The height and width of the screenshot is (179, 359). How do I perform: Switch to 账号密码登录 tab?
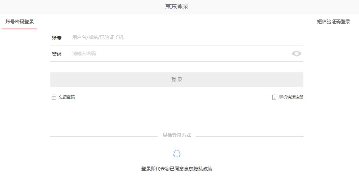coord(20,22)
